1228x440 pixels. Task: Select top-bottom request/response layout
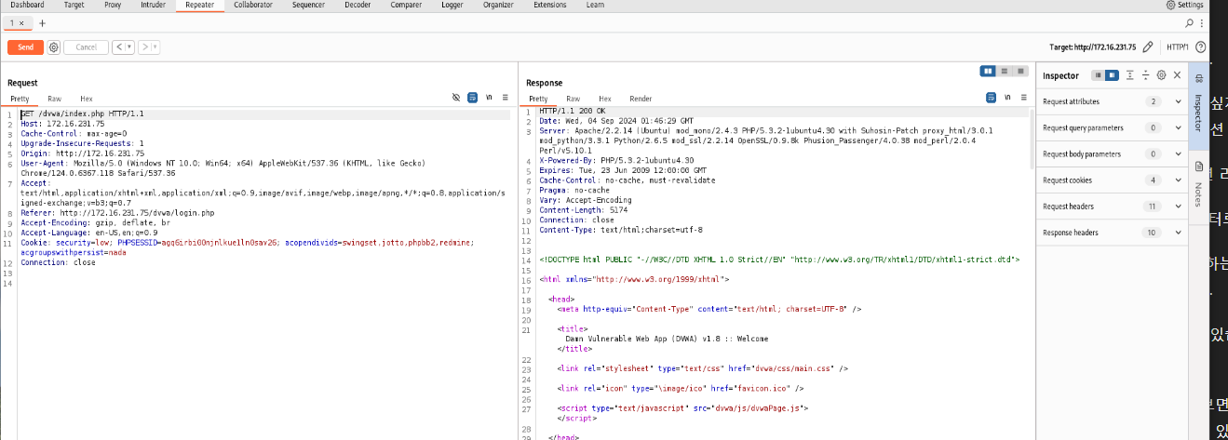1003,71
